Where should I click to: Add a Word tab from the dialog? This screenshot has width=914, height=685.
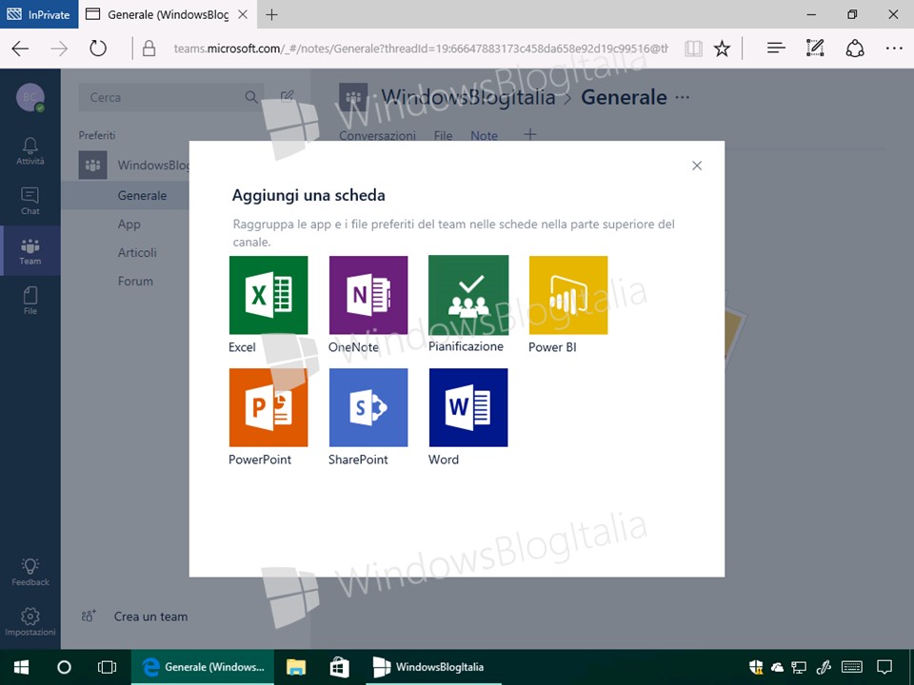468,408
